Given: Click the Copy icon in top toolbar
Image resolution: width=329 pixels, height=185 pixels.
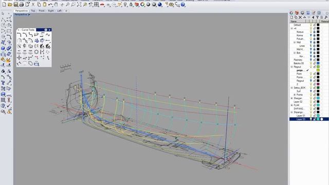Looking at the screenshot, I should [x=39, y=5].
